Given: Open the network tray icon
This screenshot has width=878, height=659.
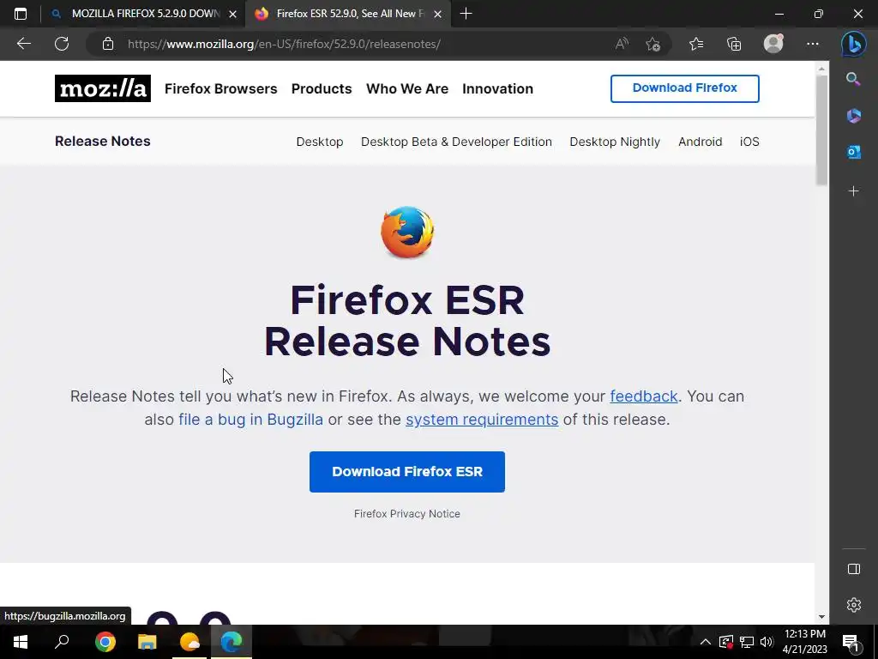Looking at the screenshot, I should (747, 642).
